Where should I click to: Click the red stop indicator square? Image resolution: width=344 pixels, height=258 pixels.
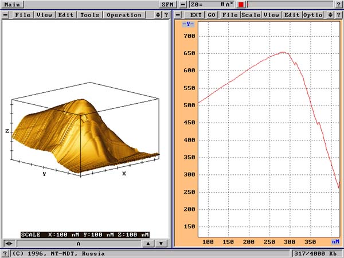click(x=241, y=4)
